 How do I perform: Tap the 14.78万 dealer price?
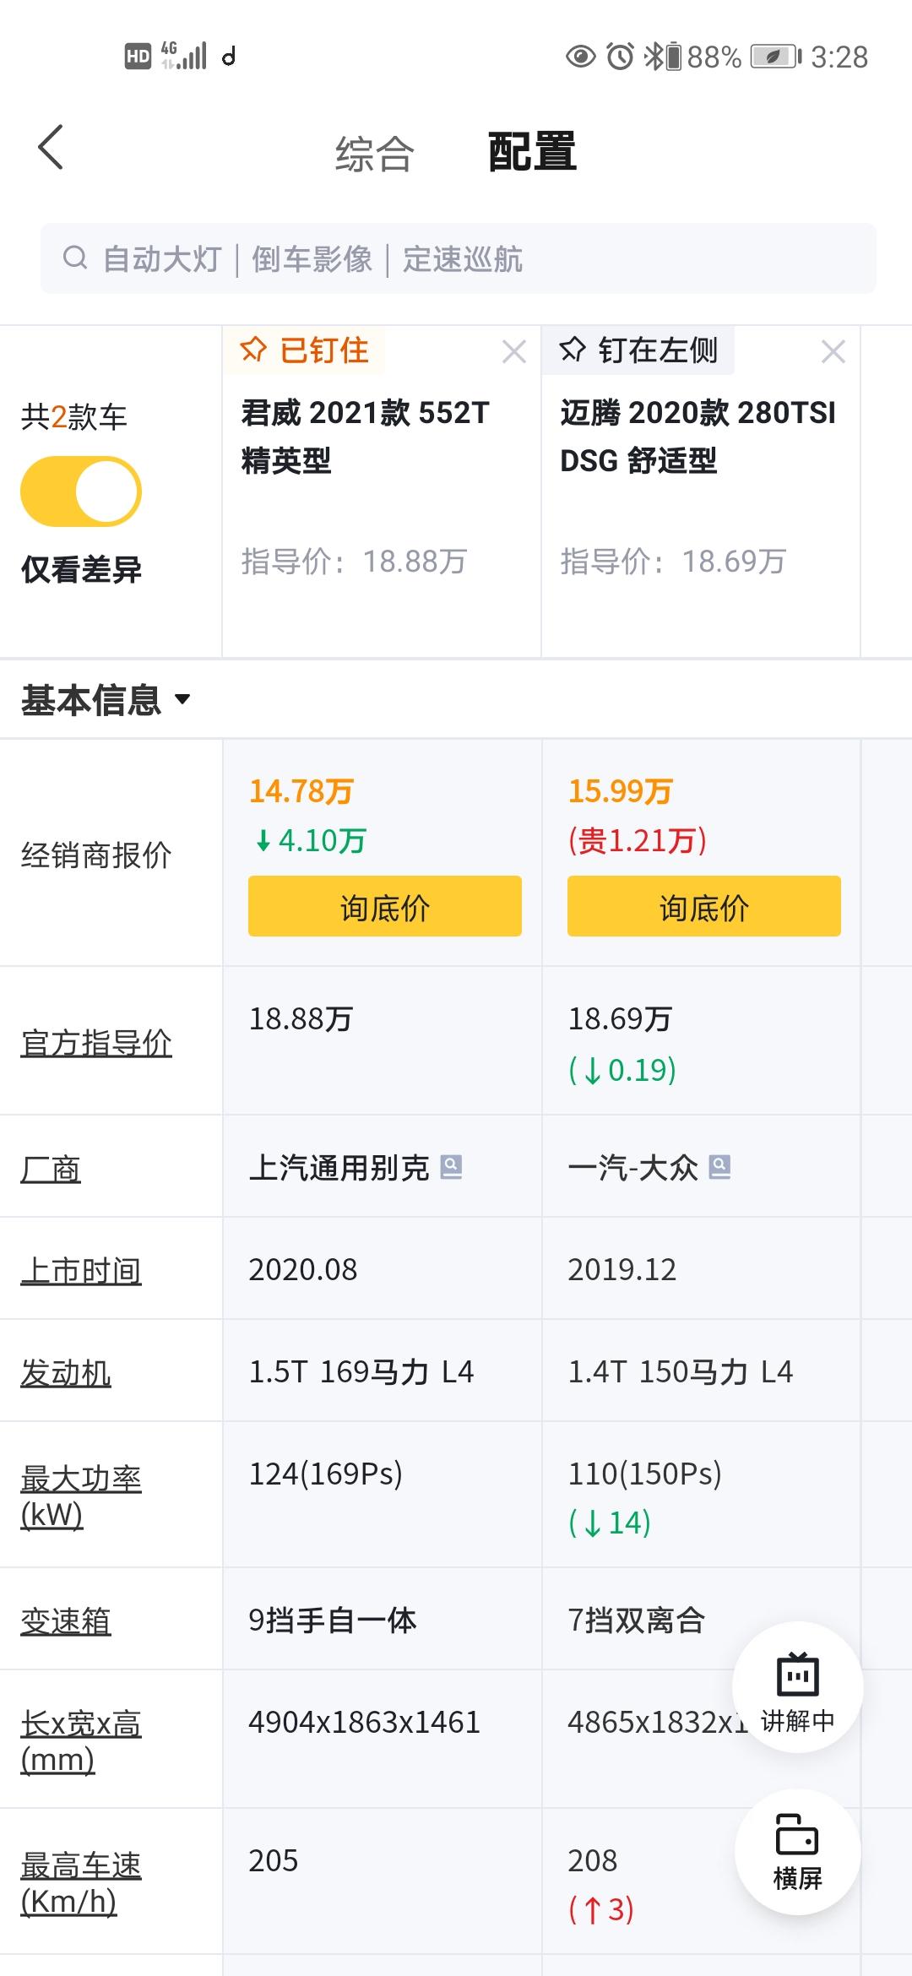301,791
